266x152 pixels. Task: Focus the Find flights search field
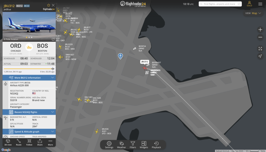(220, 4)
